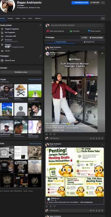The height and width of the screenshot is (217, 111).
Task: Click the pencil icon beside Pekerjaan
Action: [x=40, y=56]
